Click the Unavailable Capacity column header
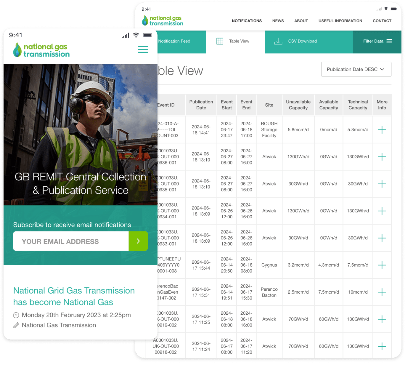The image size is (405, 365). (x=298, y=105)
